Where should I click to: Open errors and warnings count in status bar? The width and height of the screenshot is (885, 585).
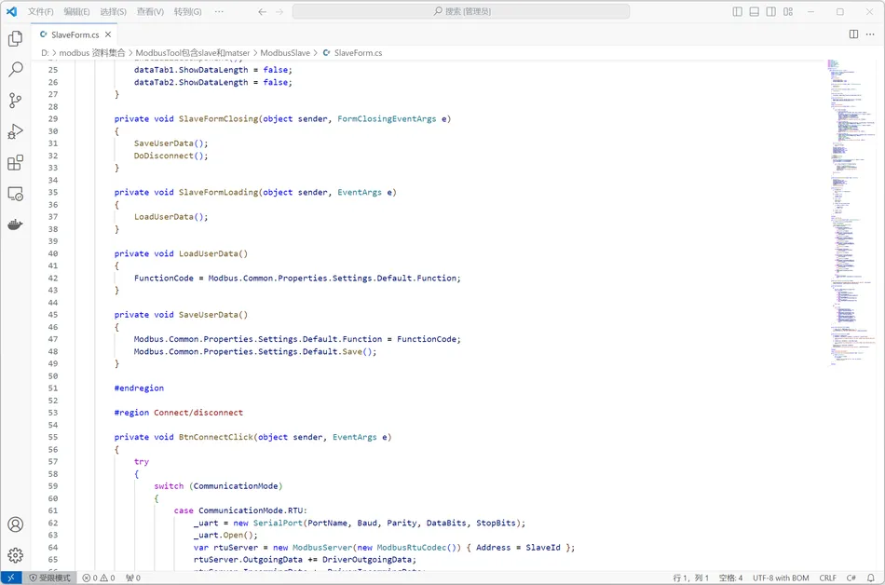click(99, 578)
